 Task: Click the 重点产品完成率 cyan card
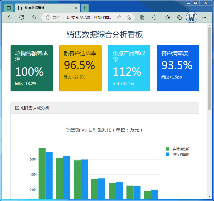pyautogui.click(x=129, y=68)
